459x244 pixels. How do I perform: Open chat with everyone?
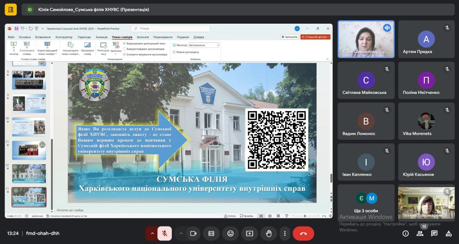(x=434, y=233)
